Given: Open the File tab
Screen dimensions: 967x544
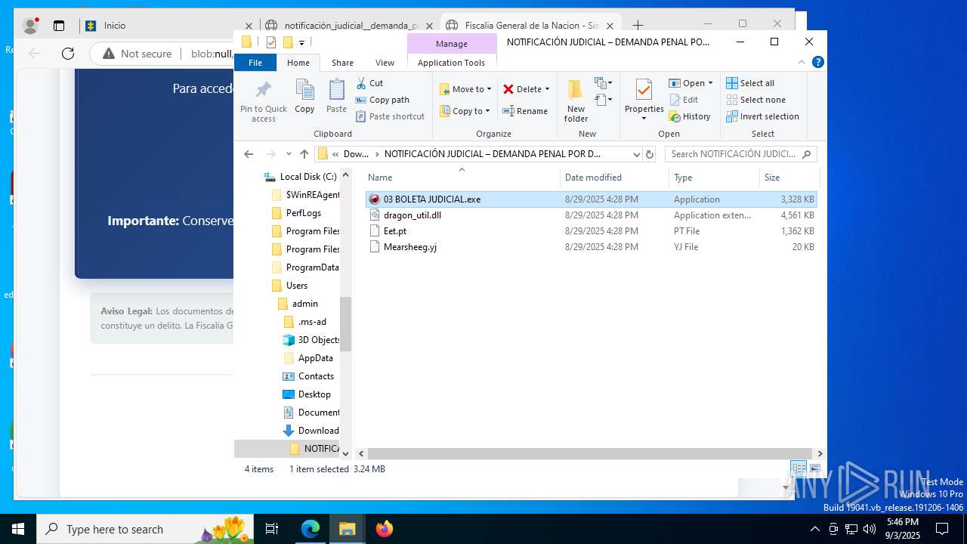Looking at the screenshot, I should [255, 63].
